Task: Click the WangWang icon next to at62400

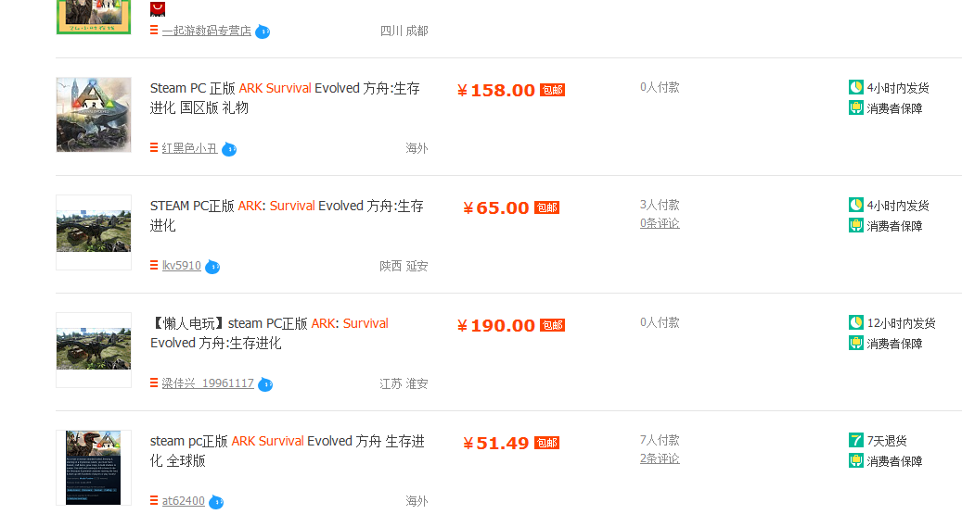Action: tap(216, 502)
